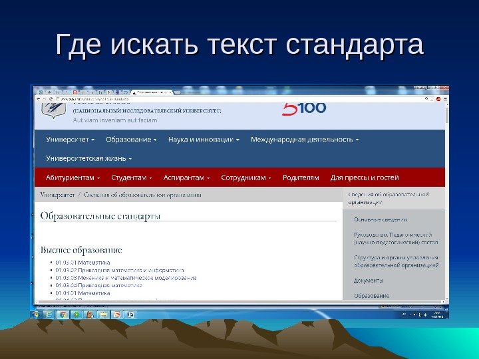Click the Университет breadcrumb link

[57, 195]
